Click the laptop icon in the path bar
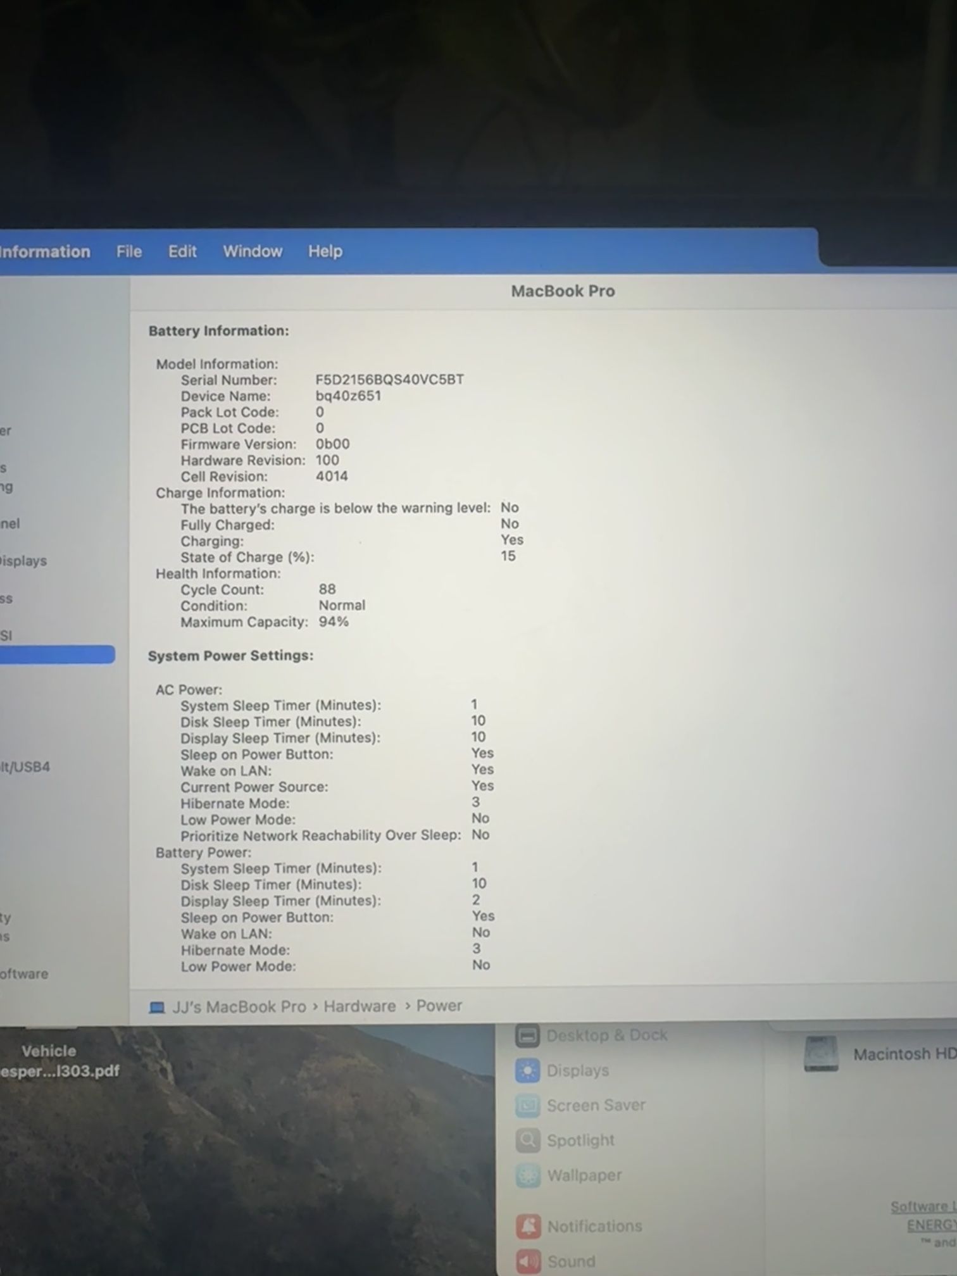957x1276 pixels. tap(156, 1007)
